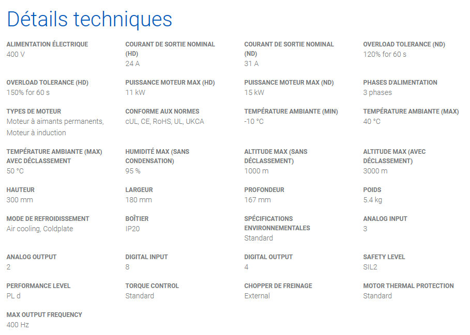This screenshot has width=470, height=335.
Task: Select '24 A' nominal HD current
Action: pos(132,63)
